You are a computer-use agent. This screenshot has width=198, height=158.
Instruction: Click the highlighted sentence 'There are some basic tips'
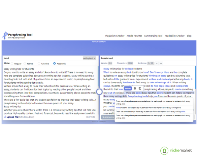pos(148,94)
